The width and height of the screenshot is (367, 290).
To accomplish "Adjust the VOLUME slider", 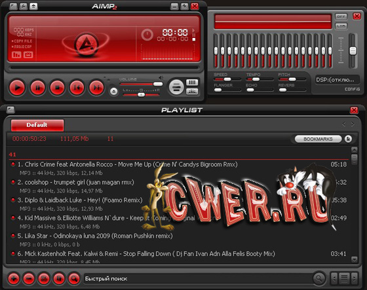I will (x=141, y=84).
